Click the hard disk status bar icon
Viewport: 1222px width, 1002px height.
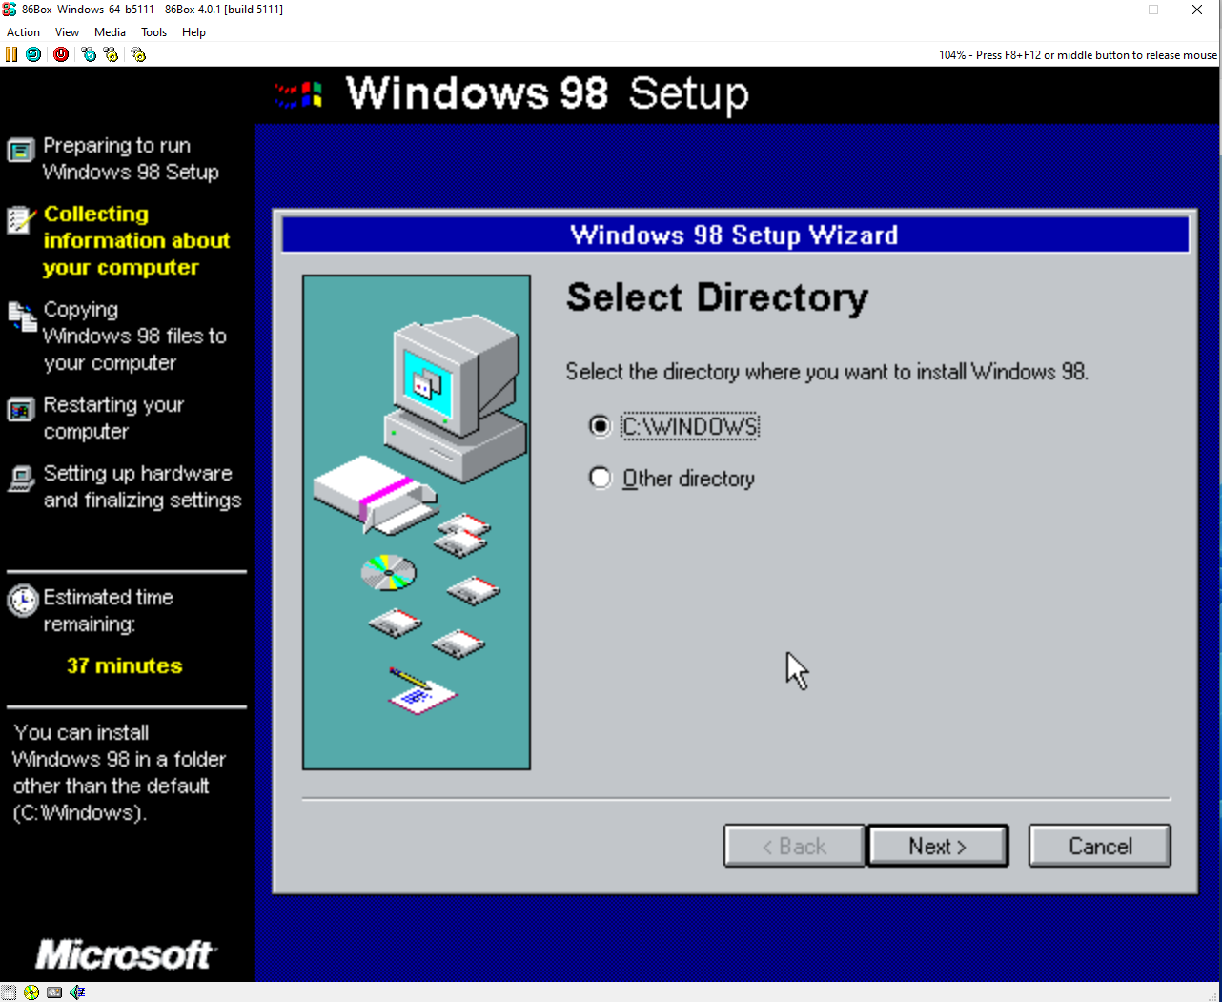pyautogui.click(x=54, y=992)
